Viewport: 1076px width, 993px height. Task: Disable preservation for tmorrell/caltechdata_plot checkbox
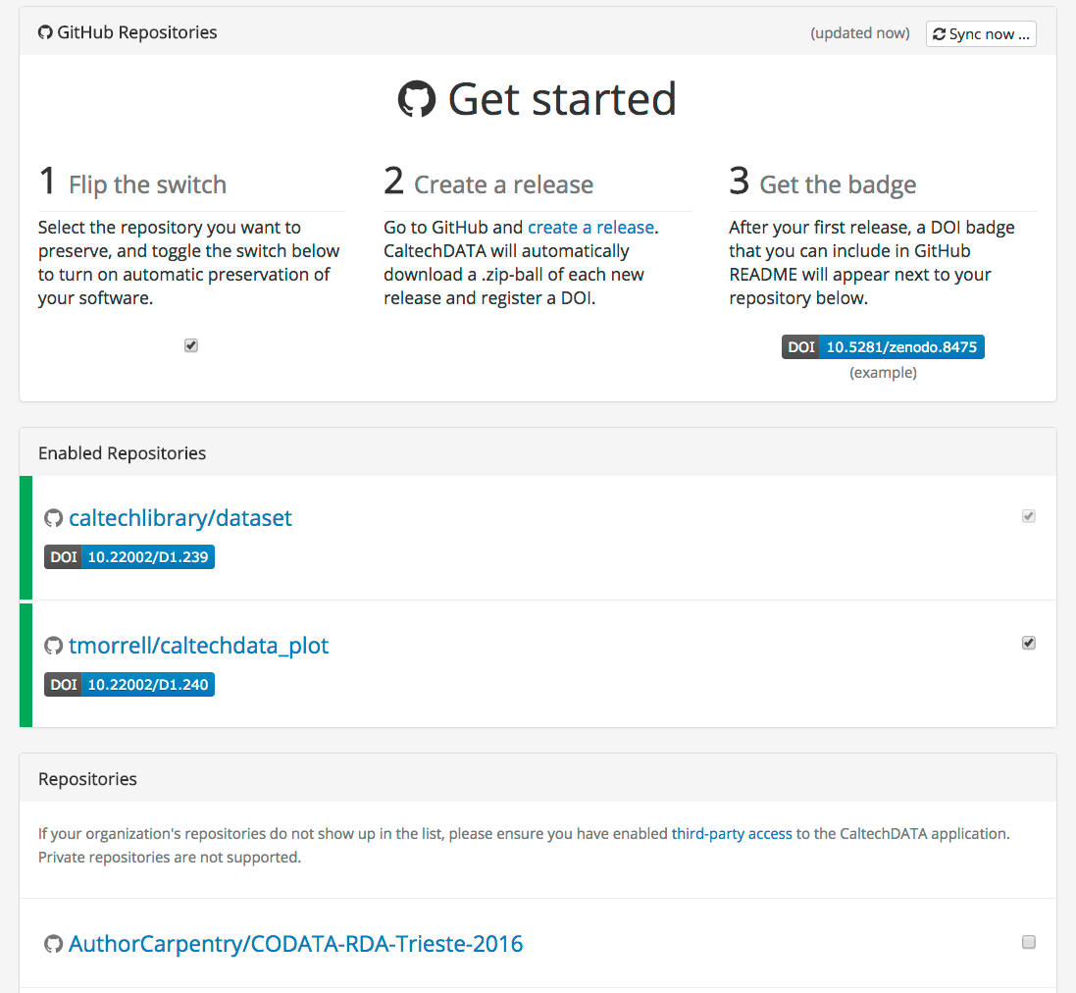tap(1029, 643)
